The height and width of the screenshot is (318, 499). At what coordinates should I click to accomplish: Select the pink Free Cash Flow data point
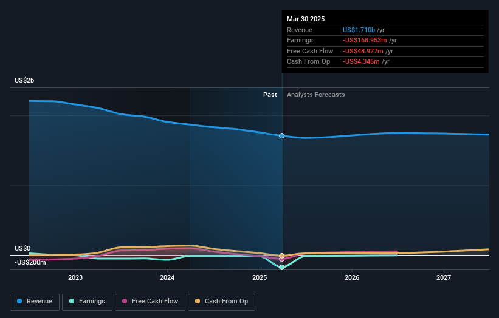tap(281, 259)
